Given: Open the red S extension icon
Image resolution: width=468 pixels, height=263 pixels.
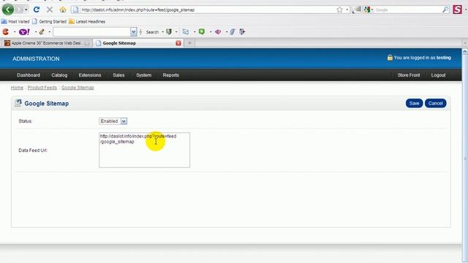Looking at the screenshot, I should point(457,9).
